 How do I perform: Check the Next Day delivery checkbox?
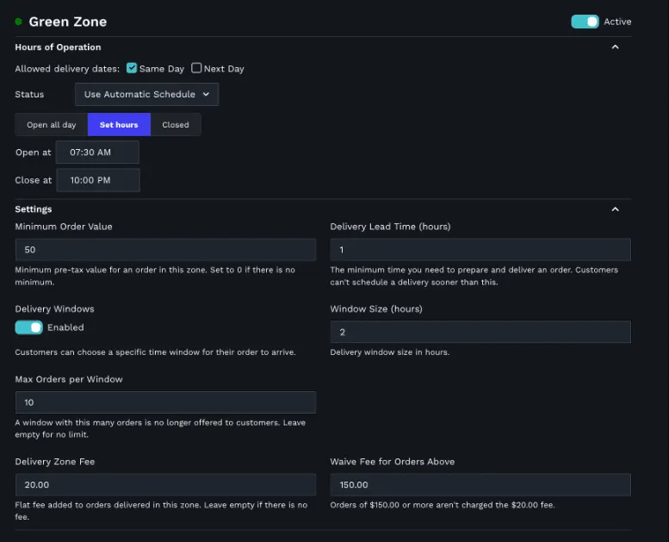coord(196,68)
